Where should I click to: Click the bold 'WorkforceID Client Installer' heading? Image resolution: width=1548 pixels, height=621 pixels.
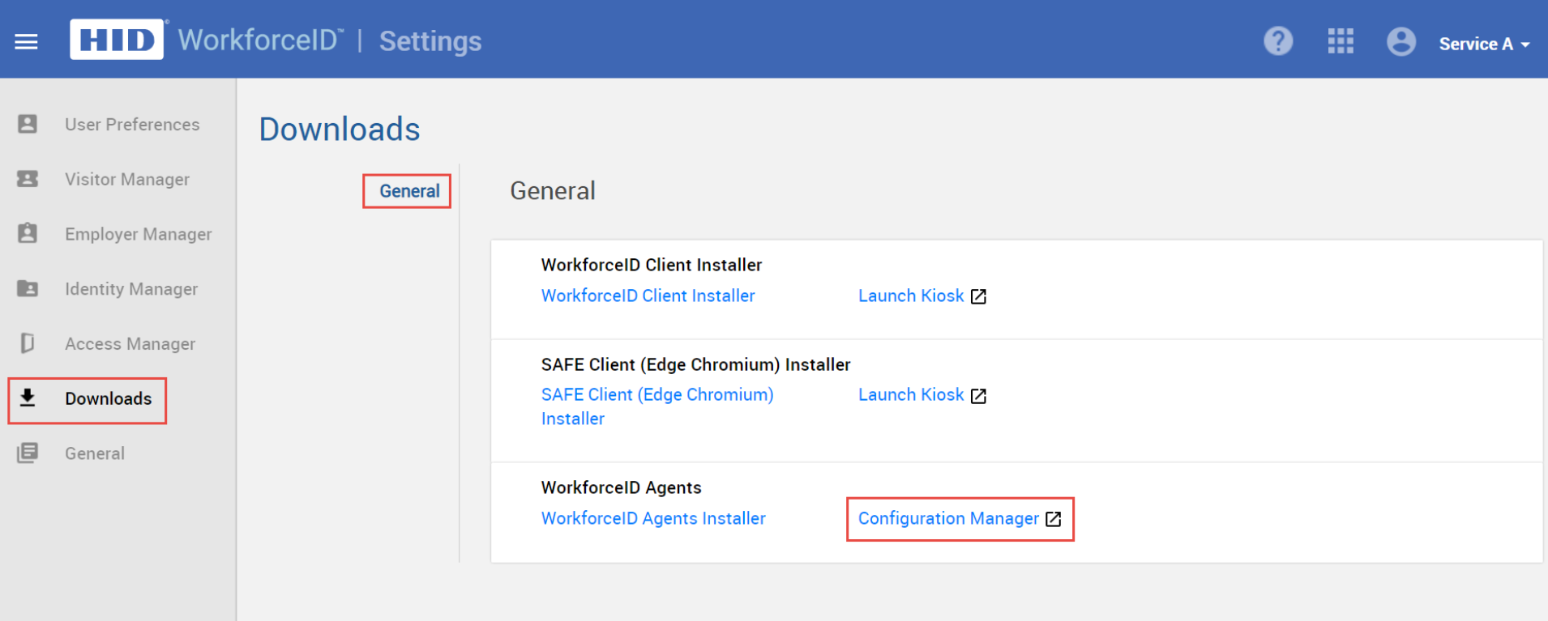651,265
